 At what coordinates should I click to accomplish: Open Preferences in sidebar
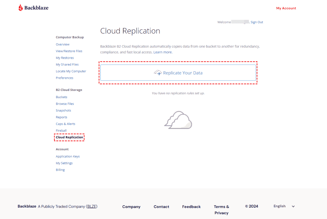64,78
